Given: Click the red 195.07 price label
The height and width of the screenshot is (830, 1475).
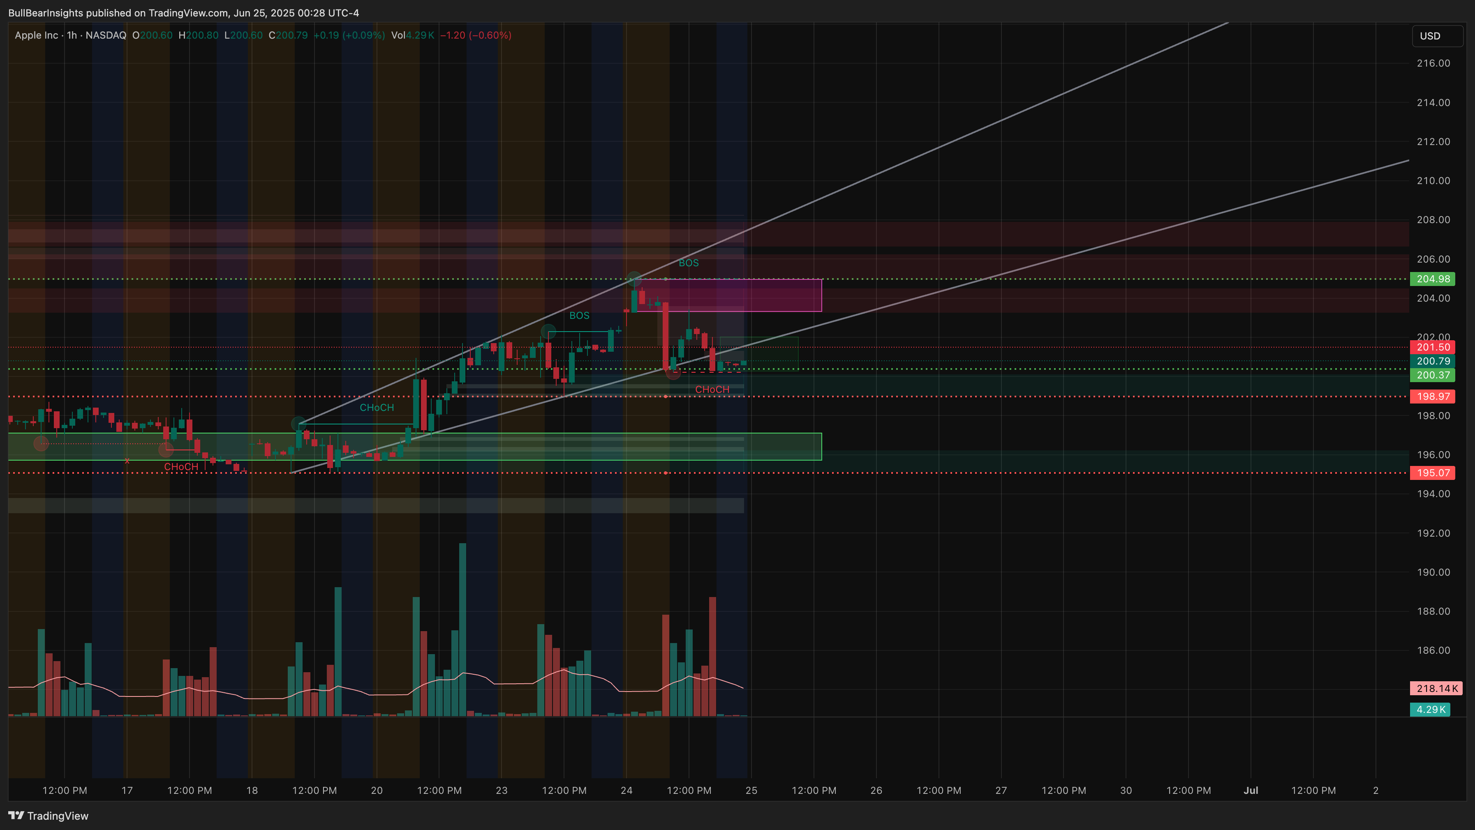Looking at the screenshot, I should pyautogui.click(x=1433, y=473).
